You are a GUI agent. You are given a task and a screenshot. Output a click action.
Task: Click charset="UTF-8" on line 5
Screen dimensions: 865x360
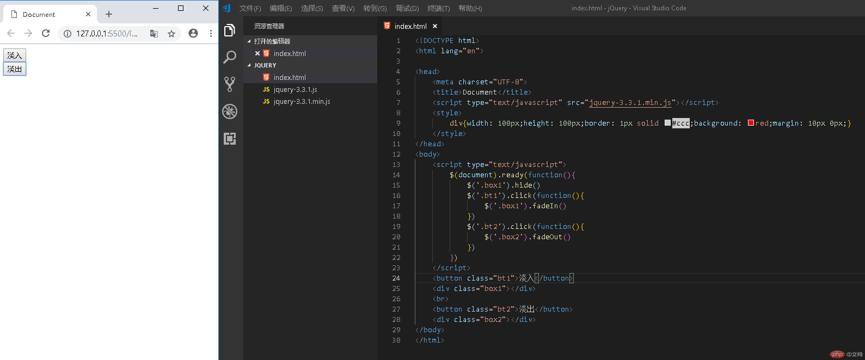pos(490,82)
